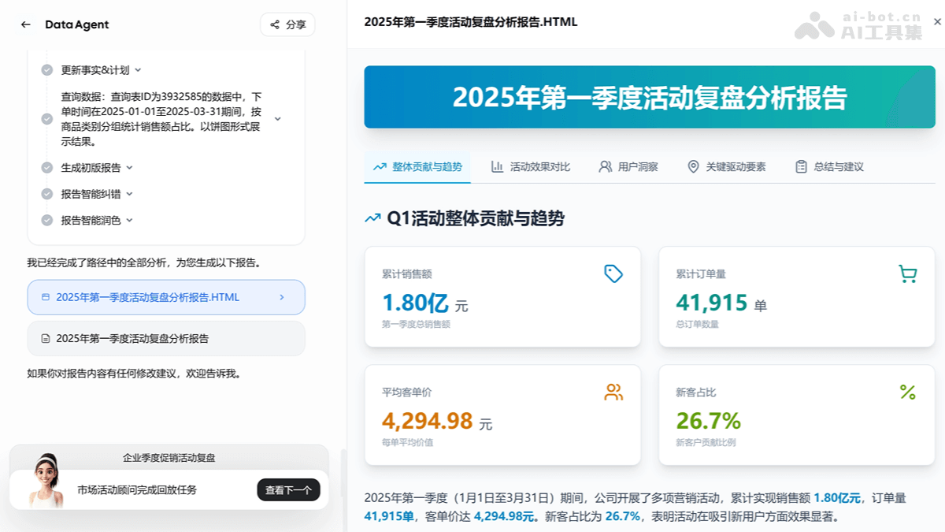Open the 总结与建议 tab
The width and height of the screenshot is (945, 532).
(828, 166)
